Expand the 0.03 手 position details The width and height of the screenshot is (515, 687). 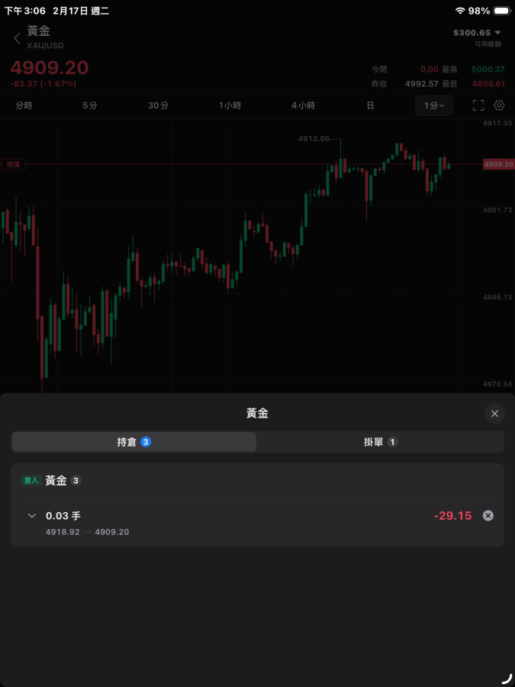pos(32,516)
